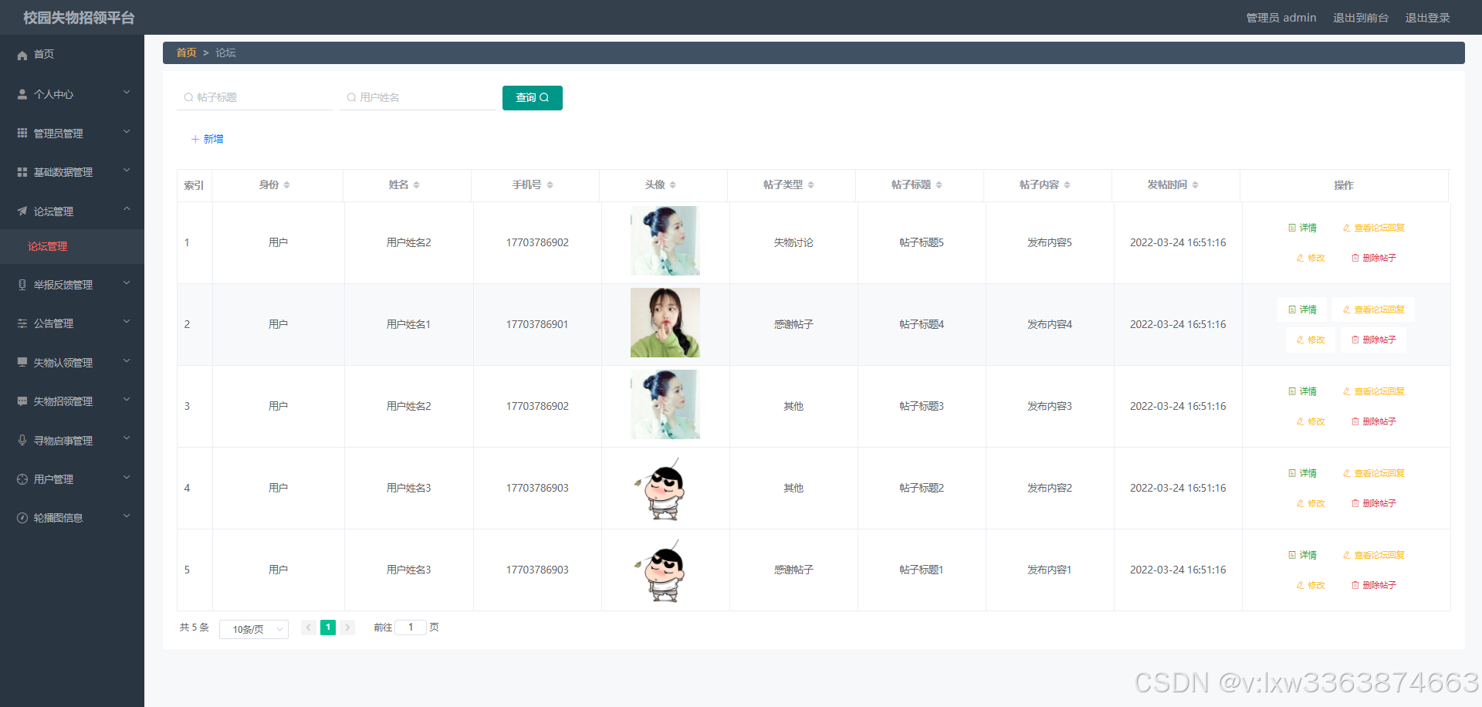Click 修改 for 帖子标题4 row
This screenshot has width=1482, height=707.
coord(1311,340)
